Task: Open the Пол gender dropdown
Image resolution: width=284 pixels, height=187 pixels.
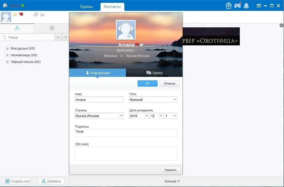Action: coord(153,100)
